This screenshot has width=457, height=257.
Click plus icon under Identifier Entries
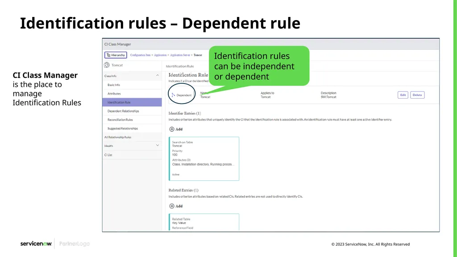coord(172,129)
